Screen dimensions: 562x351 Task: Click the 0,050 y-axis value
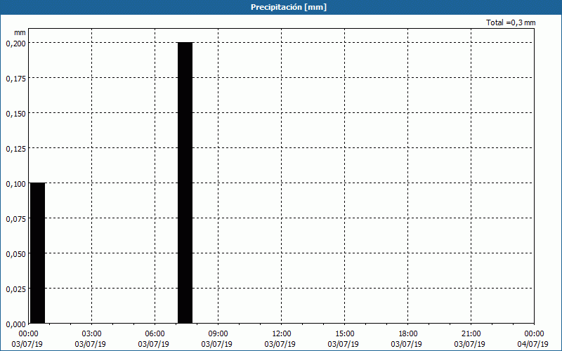(x=15, y=254)
